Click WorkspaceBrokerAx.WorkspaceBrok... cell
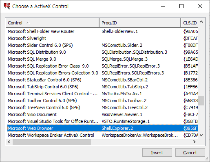 (140, 135)
